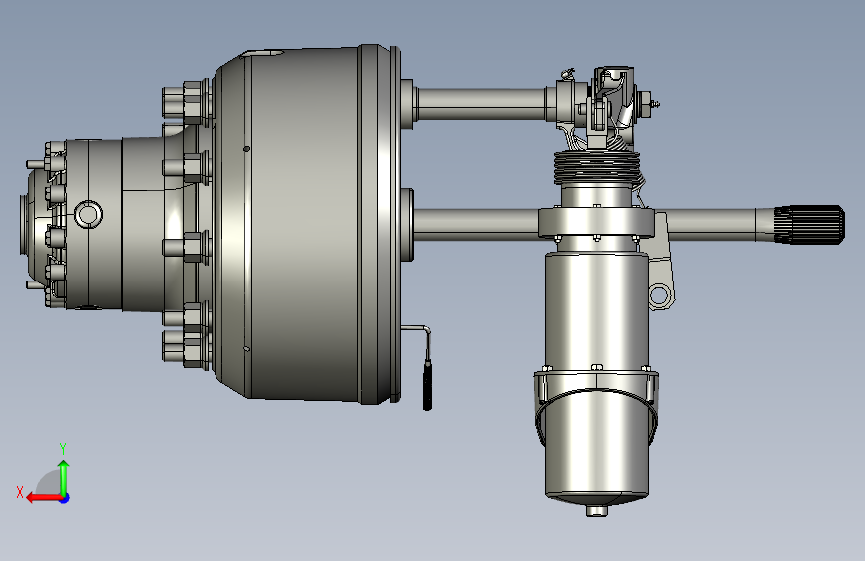Select the eyelet bracket arm beside the flange

(661, 260)
